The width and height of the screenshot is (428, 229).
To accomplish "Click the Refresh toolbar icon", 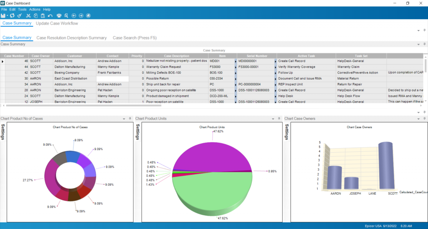I will pos(12,16).
